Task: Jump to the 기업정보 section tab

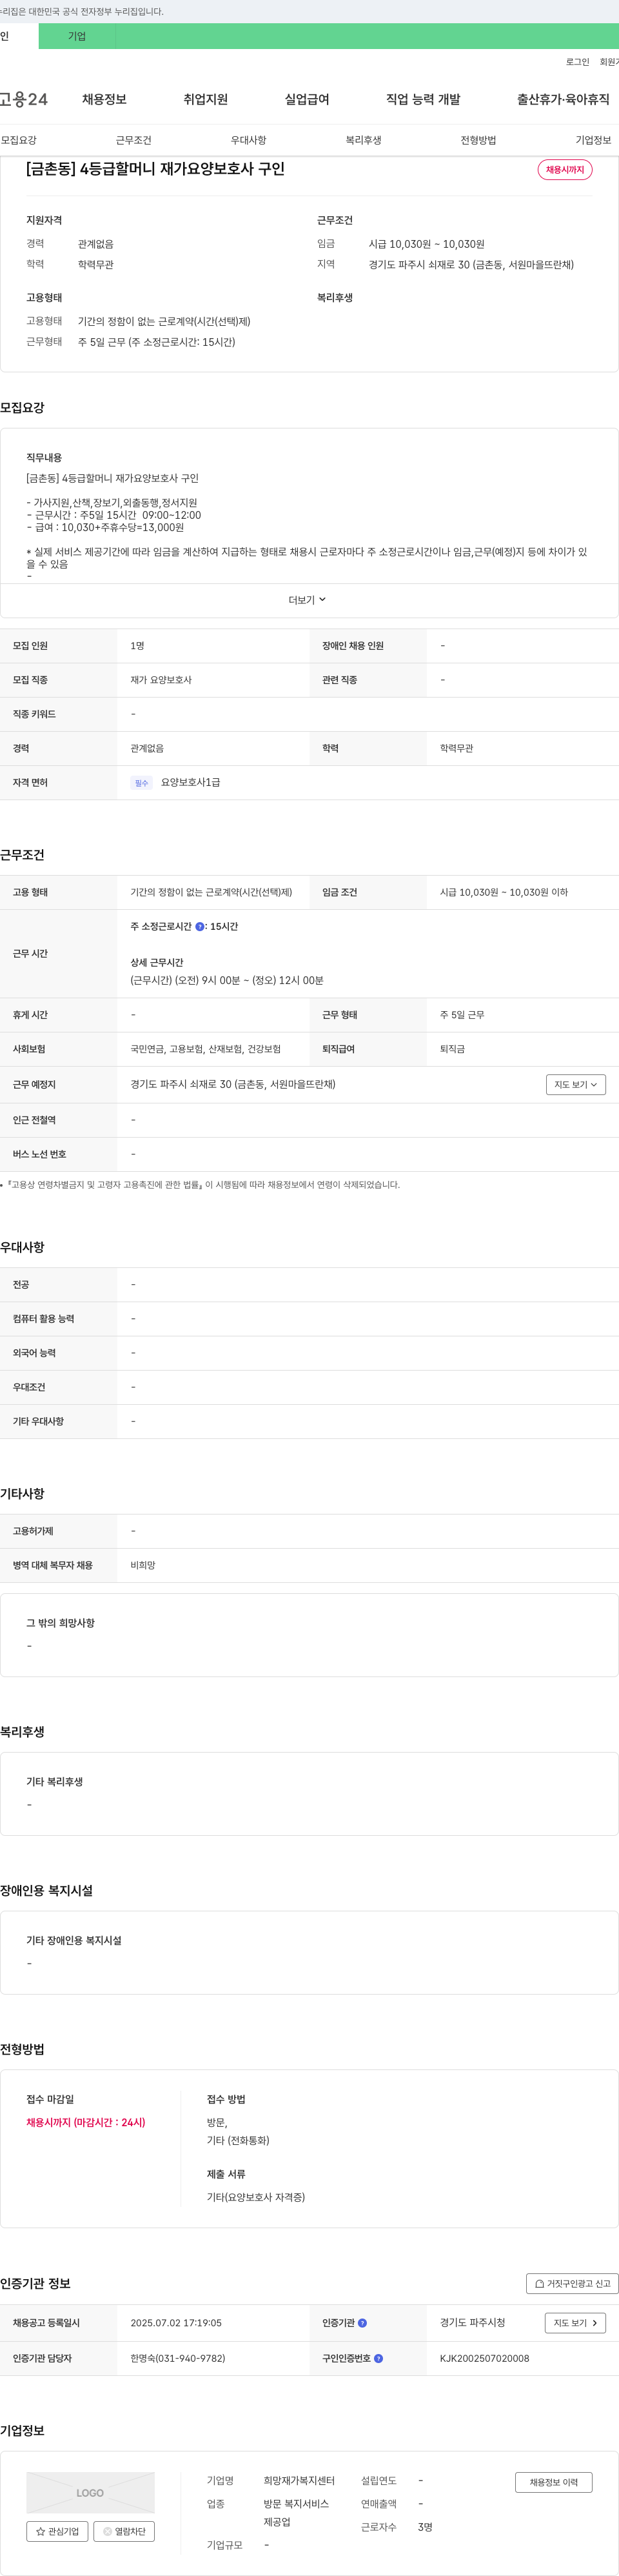Action: [593, 140]
